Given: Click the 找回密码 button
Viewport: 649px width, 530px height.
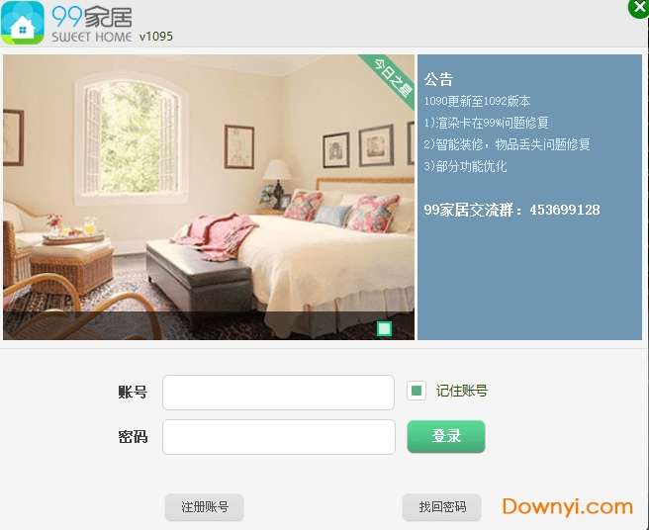Looking at the screenshot, I should tap(441, 507).
